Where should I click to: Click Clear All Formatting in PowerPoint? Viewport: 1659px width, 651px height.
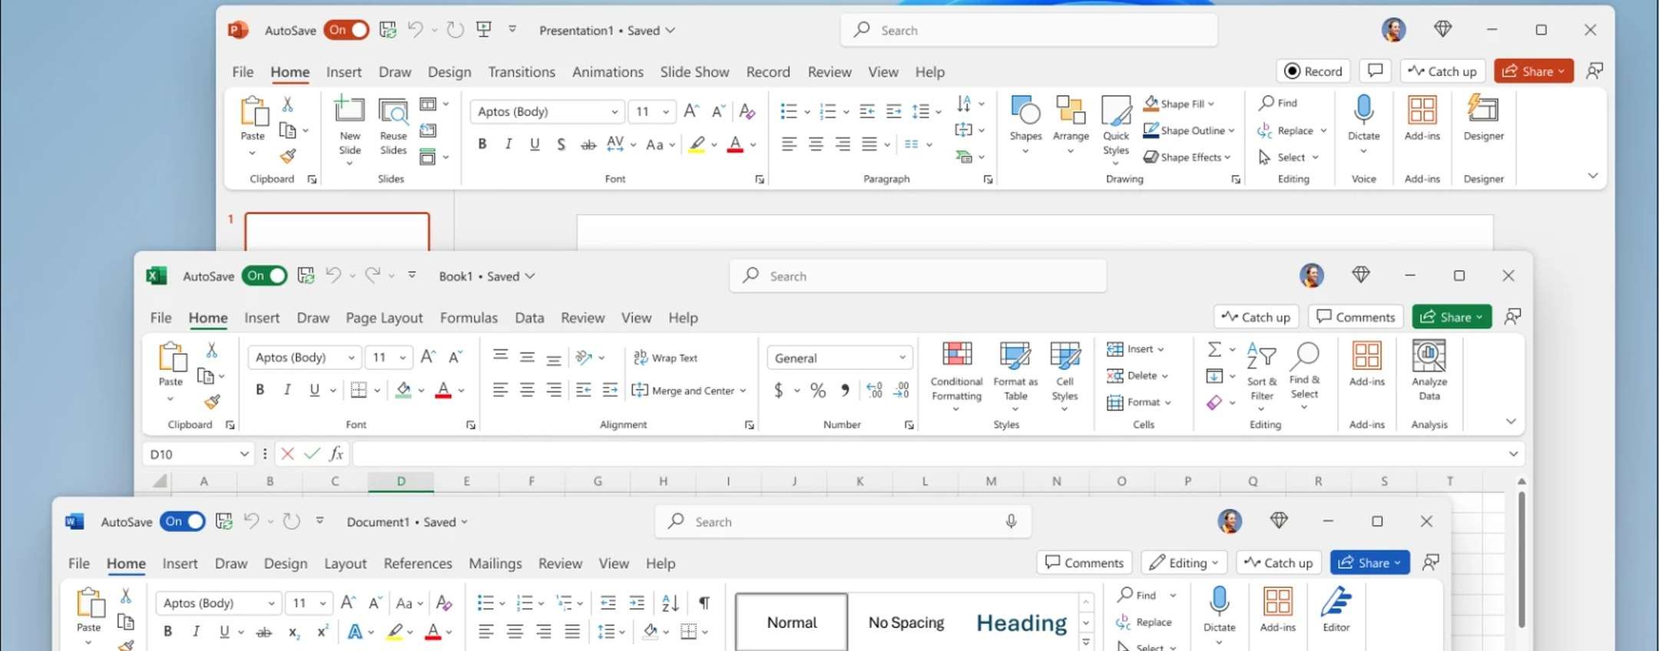(747, 111)
